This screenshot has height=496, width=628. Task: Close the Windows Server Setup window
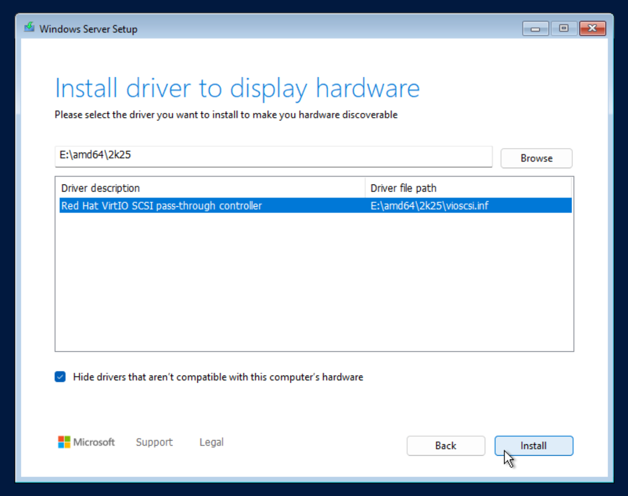tap(592, 28)
